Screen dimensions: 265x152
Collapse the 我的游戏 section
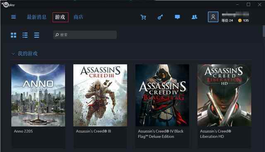13,54
